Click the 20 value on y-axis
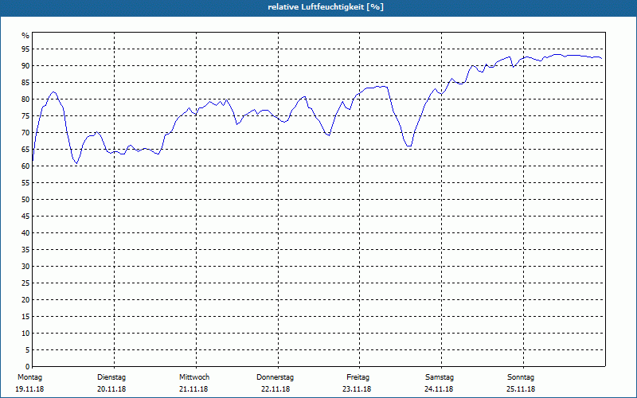The image size is (637, 398). click(25, 300)
